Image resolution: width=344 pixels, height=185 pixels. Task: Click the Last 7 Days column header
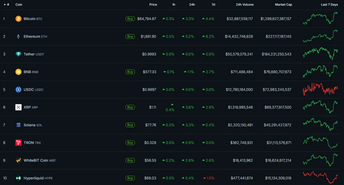[329, 4]
